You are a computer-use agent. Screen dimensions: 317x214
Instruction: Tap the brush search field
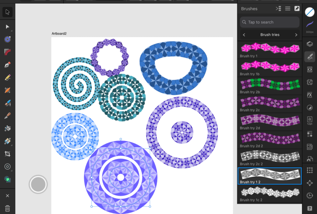(270, 22)
